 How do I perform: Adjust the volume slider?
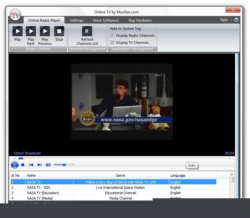tap(64, 165)
